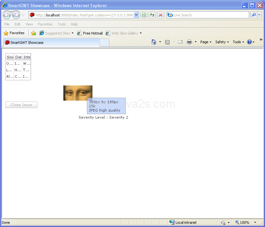The width and height of the screenshot is (265, 227).
Task: Click the 'Scie' column header in grid
Action: point(10,57)
